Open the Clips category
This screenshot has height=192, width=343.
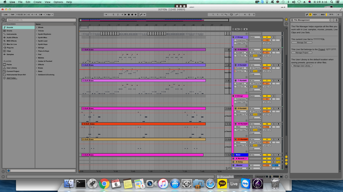[x=9, y=51]
